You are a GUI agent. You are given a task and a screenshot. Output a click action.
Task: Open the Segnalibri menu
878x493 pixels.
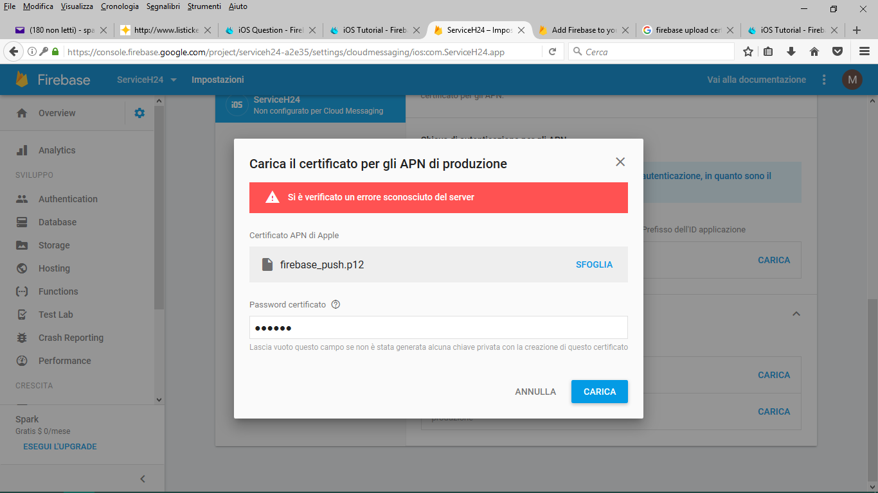(163, 6)
